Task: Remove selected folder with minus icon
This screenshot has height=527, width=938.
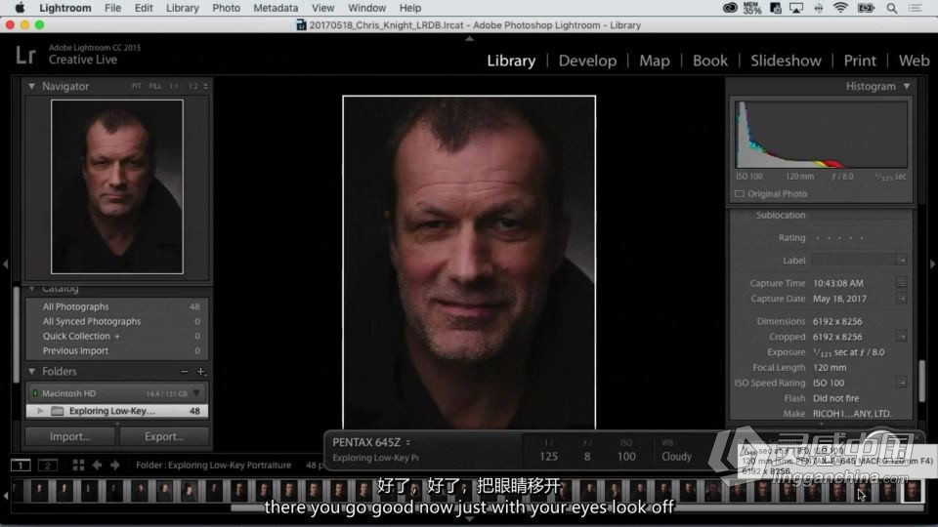Action: click(x=185, y=371)
